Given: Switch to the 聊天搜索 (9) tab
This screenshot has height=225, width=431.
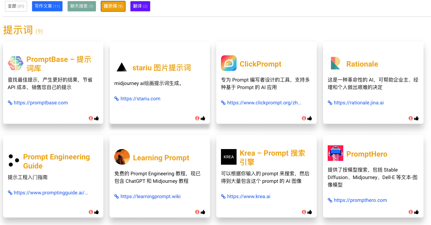Looking at the screenshot, I should click(81, 6).
